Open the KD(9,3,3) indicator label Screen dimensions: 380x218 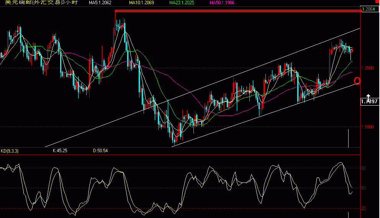coord(10,151)
